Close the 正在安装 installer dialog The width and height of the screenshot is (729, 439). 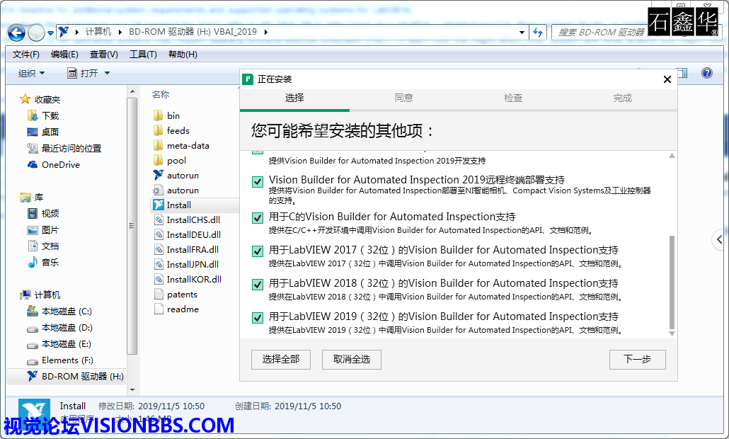[x=667, y=79]
